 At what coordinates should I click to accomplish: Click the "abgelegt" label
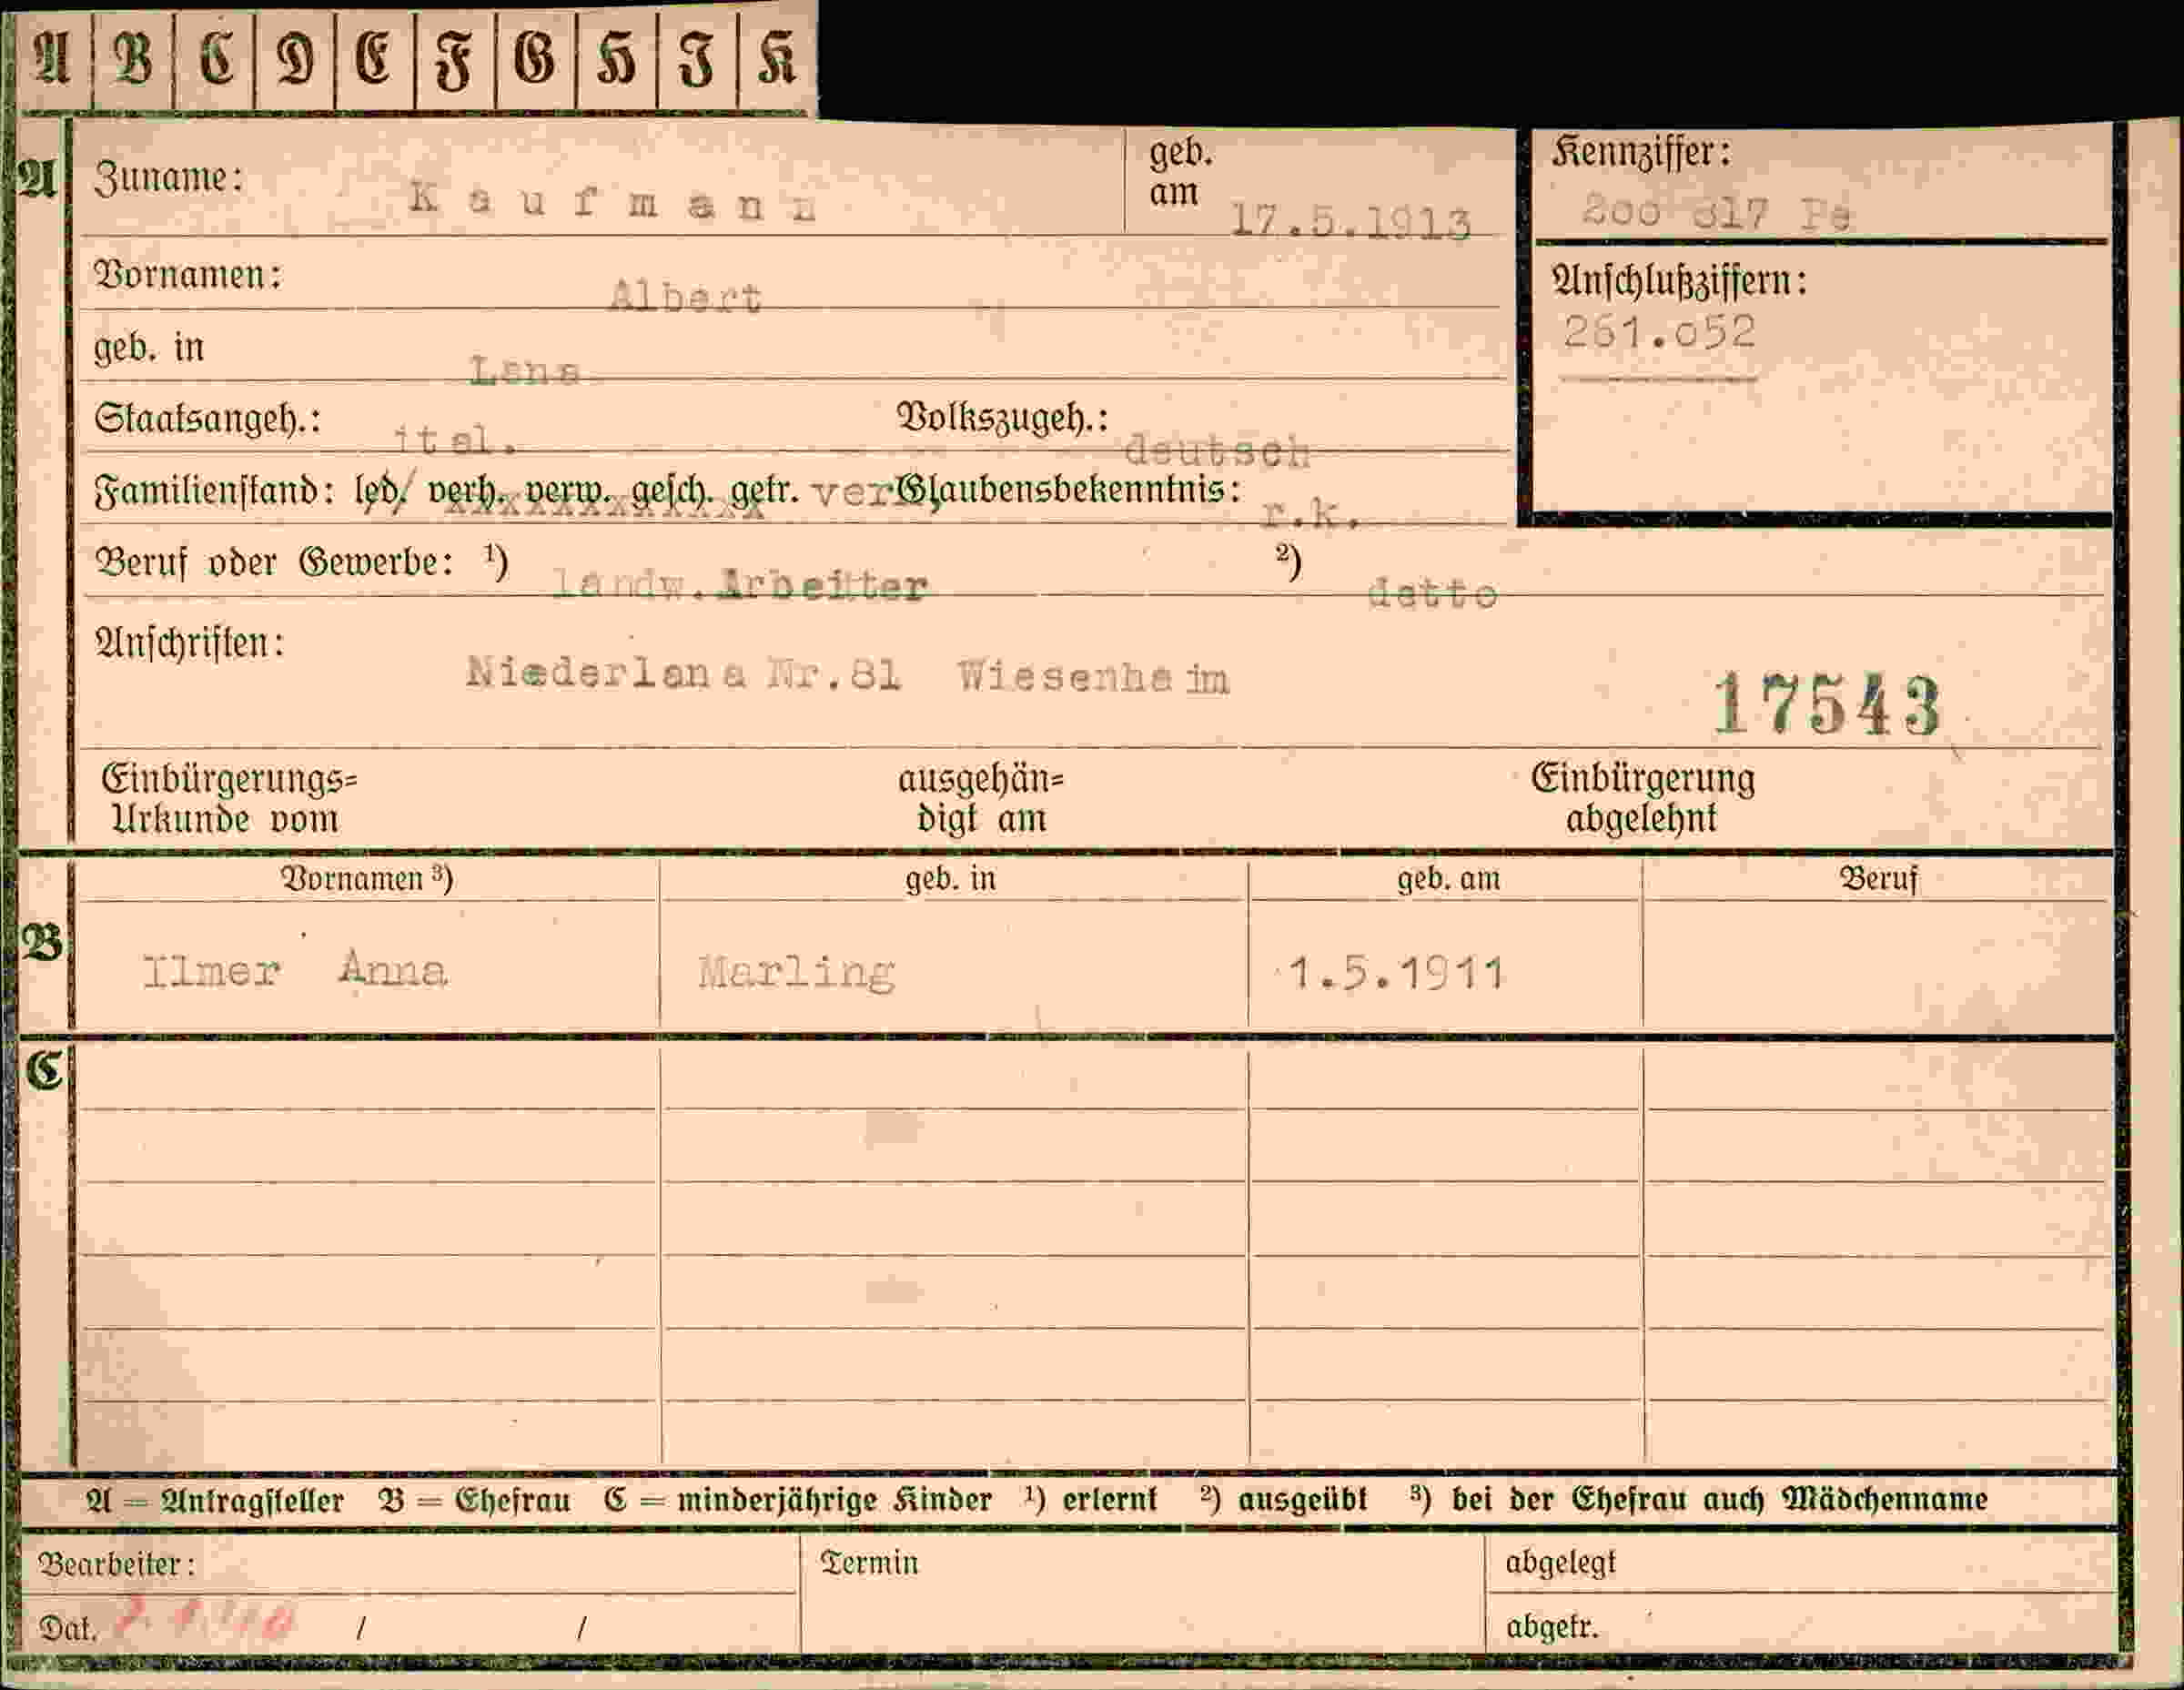point(1560,1563)
